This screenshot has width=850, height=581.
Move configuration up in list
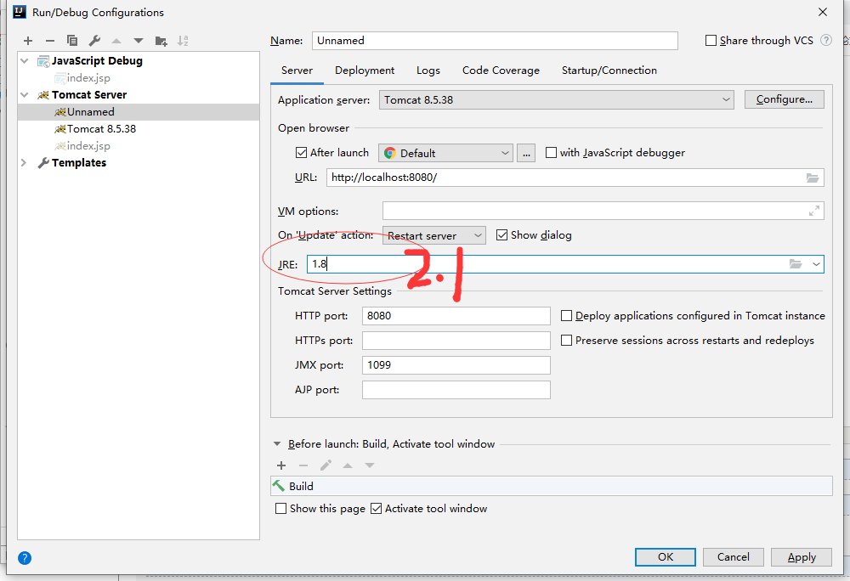pyautogui.click(x=116, y=41)
